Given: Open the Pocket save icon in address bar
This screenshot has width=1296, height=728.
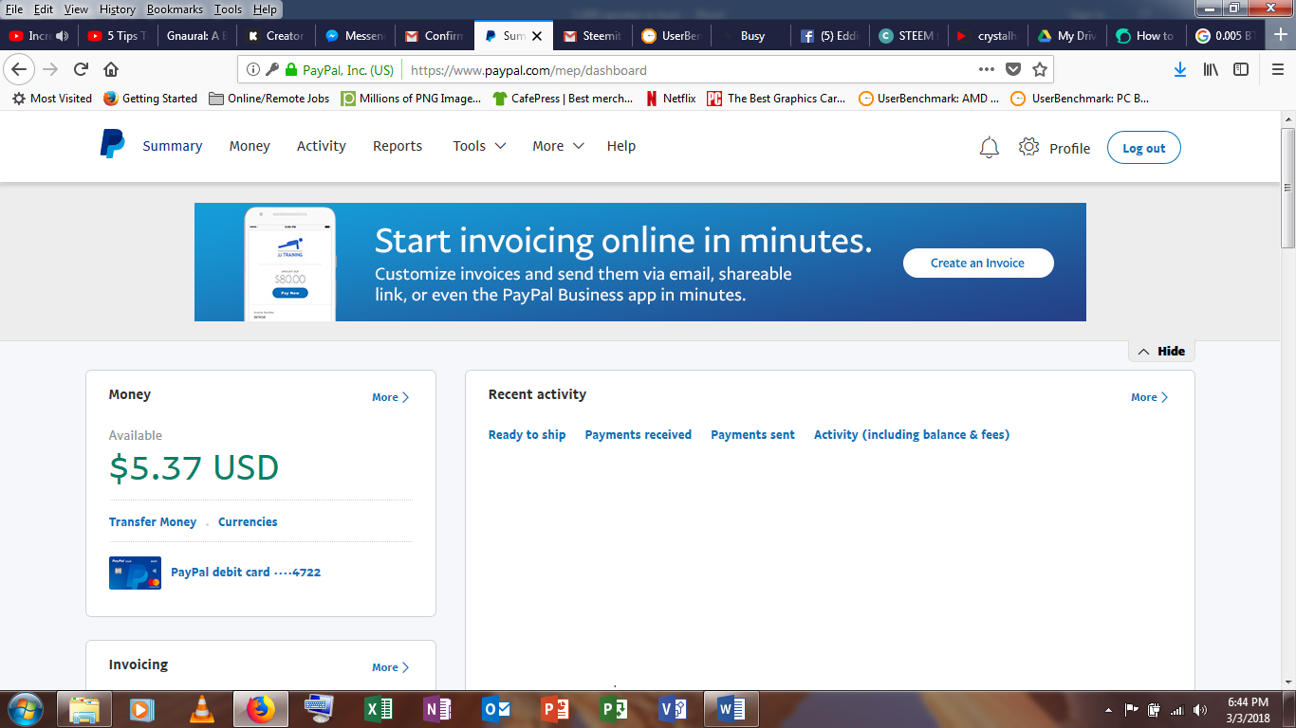Looking at the screenshot, I should pos(1013,69).
